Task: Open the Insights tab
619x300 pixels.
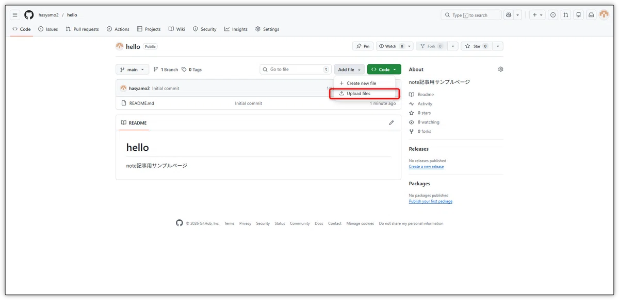Action: [236, 29]
